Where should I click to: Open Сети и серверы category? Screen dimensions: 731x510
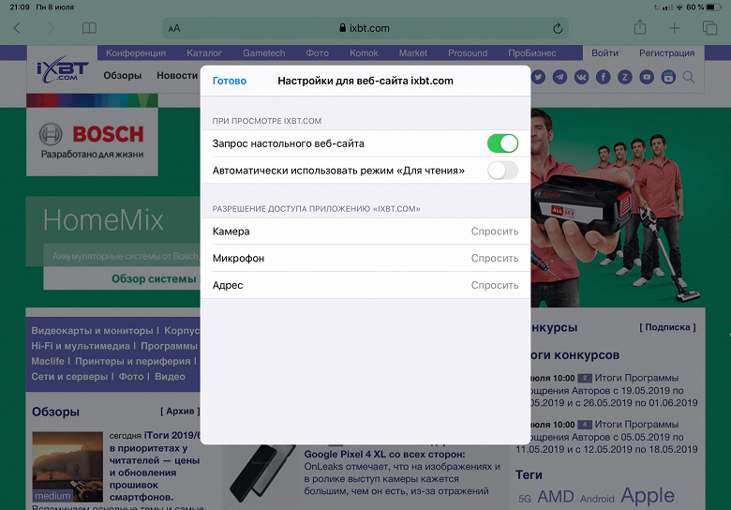click(69, 377)
